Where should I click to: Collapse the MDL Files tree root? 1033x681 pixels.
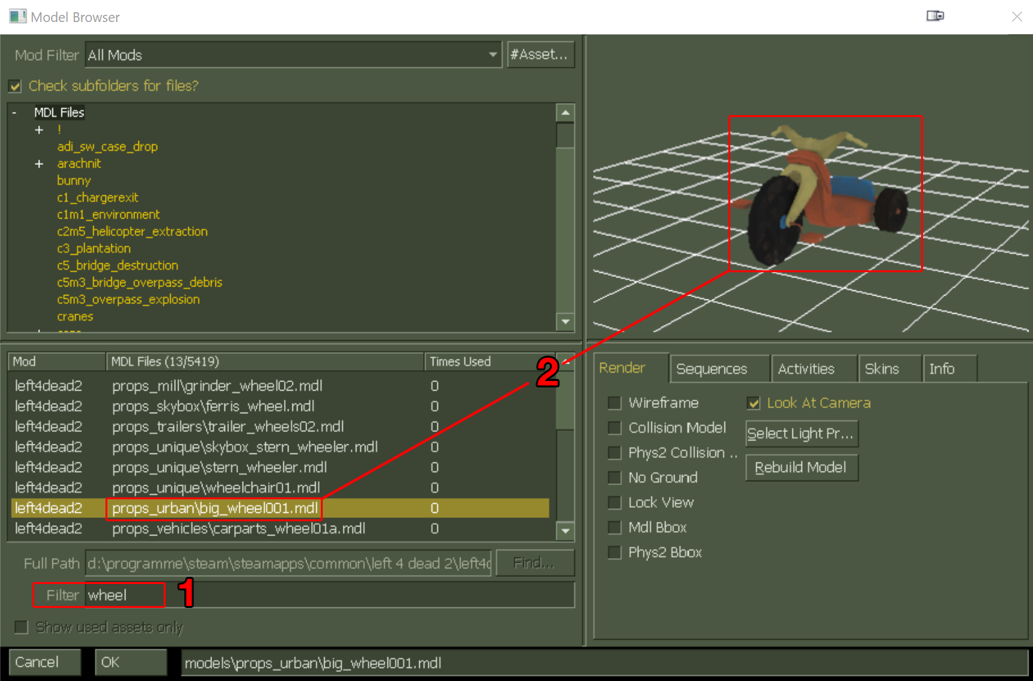[x=14, y=113]
